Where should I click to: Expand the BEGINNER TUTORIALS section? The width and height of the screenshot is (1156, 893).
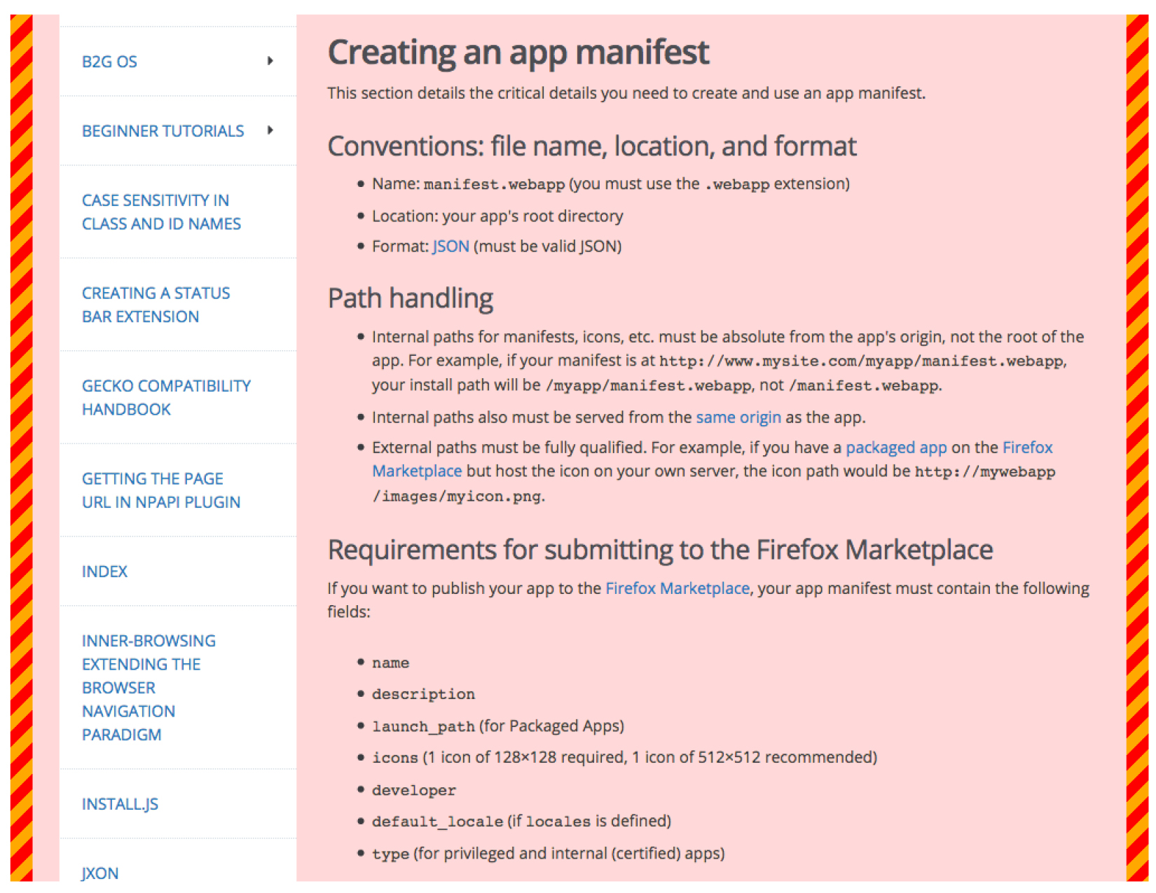click(163, 130)
